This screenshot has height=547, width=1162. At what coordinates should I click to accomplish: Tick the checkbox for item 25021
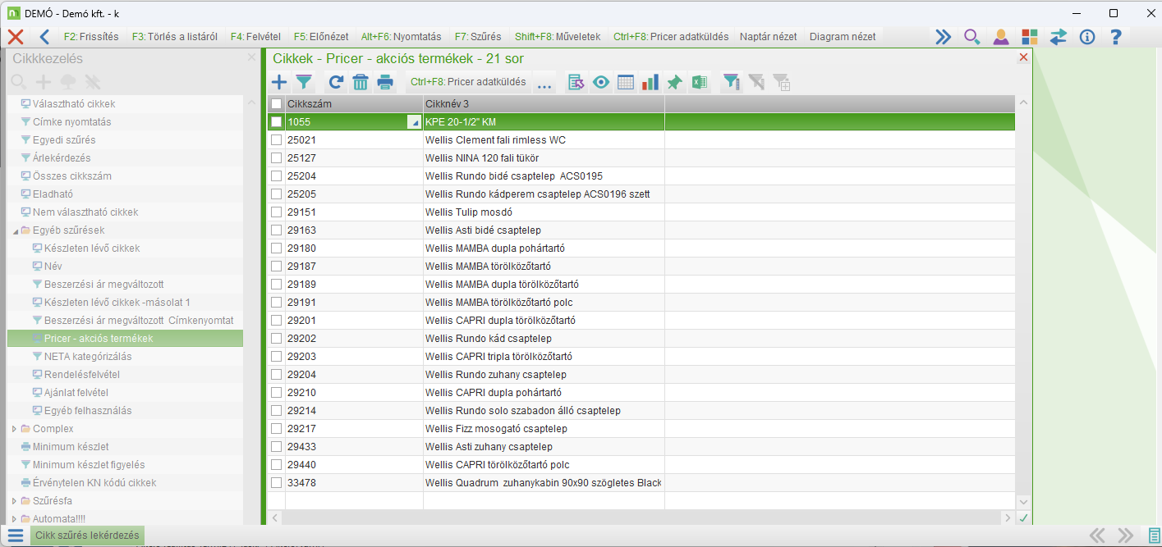coord(277,140)
